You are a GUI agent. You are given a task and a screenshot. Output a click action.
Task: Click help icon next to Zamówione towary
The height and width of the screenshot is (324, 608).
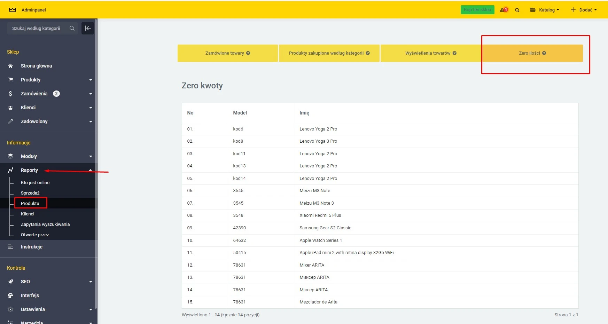coord(248,53)
